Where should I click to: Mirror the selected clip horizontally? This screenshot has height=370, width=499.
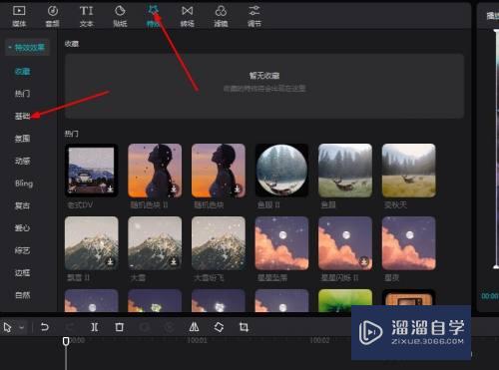(194, 327)
